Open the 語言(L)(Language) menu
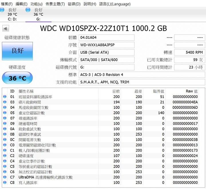This screenshot has width=206, height=189. 115,4
